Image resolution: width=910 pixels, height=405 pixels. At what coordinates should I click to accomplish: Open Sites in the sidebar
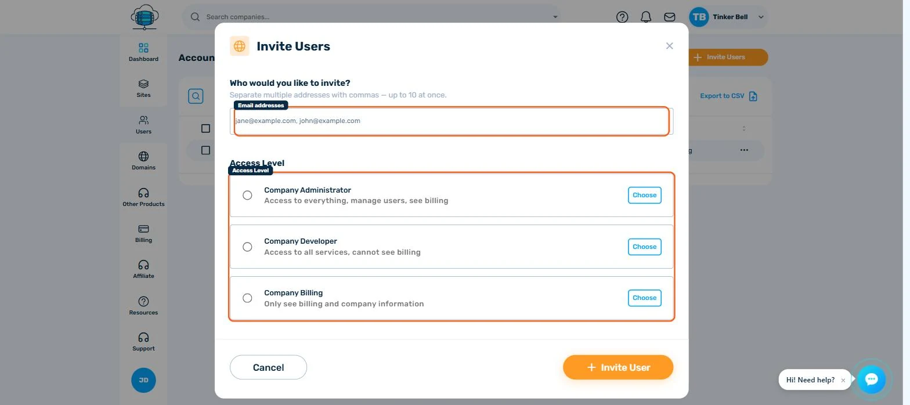tap(143, 88)
